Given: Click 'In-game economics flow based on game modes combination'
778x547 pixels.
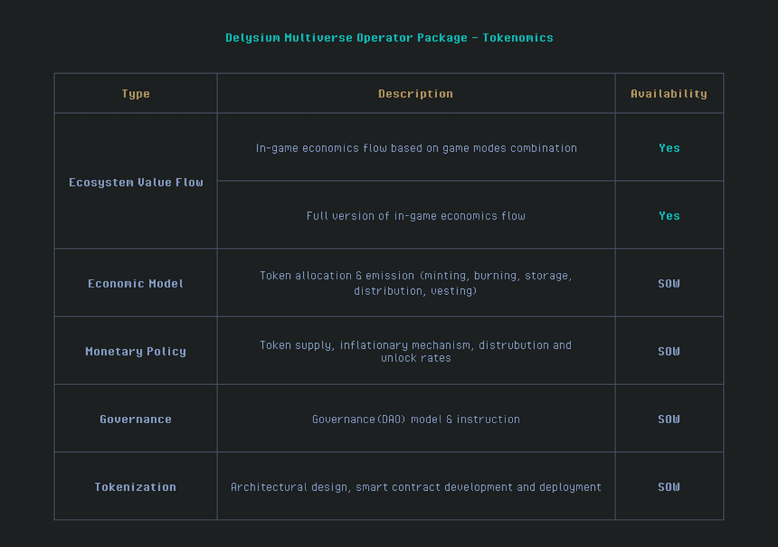Looking at the screenshot, I should 416,148.
